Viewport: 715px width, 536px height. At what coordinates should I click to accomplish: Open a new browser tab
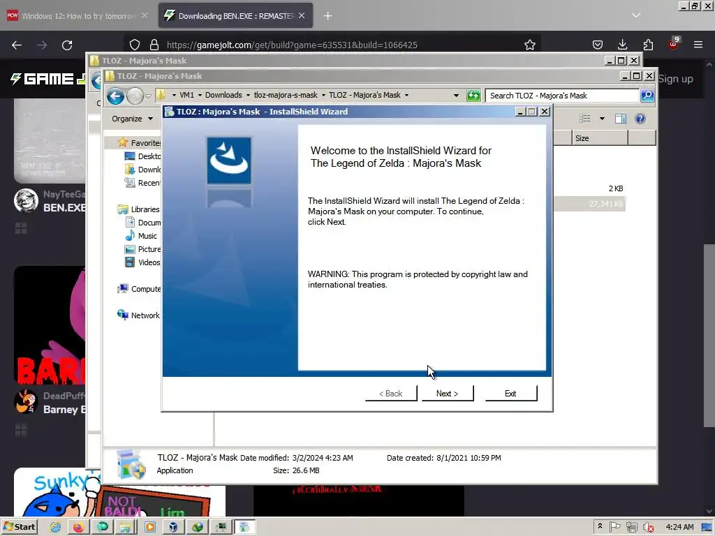(328, 16)
